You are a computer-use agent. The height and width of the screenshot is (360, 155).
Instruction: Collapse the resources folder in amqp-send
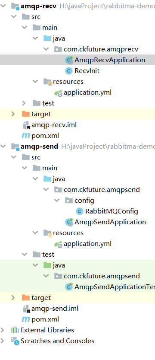point(35,233)
